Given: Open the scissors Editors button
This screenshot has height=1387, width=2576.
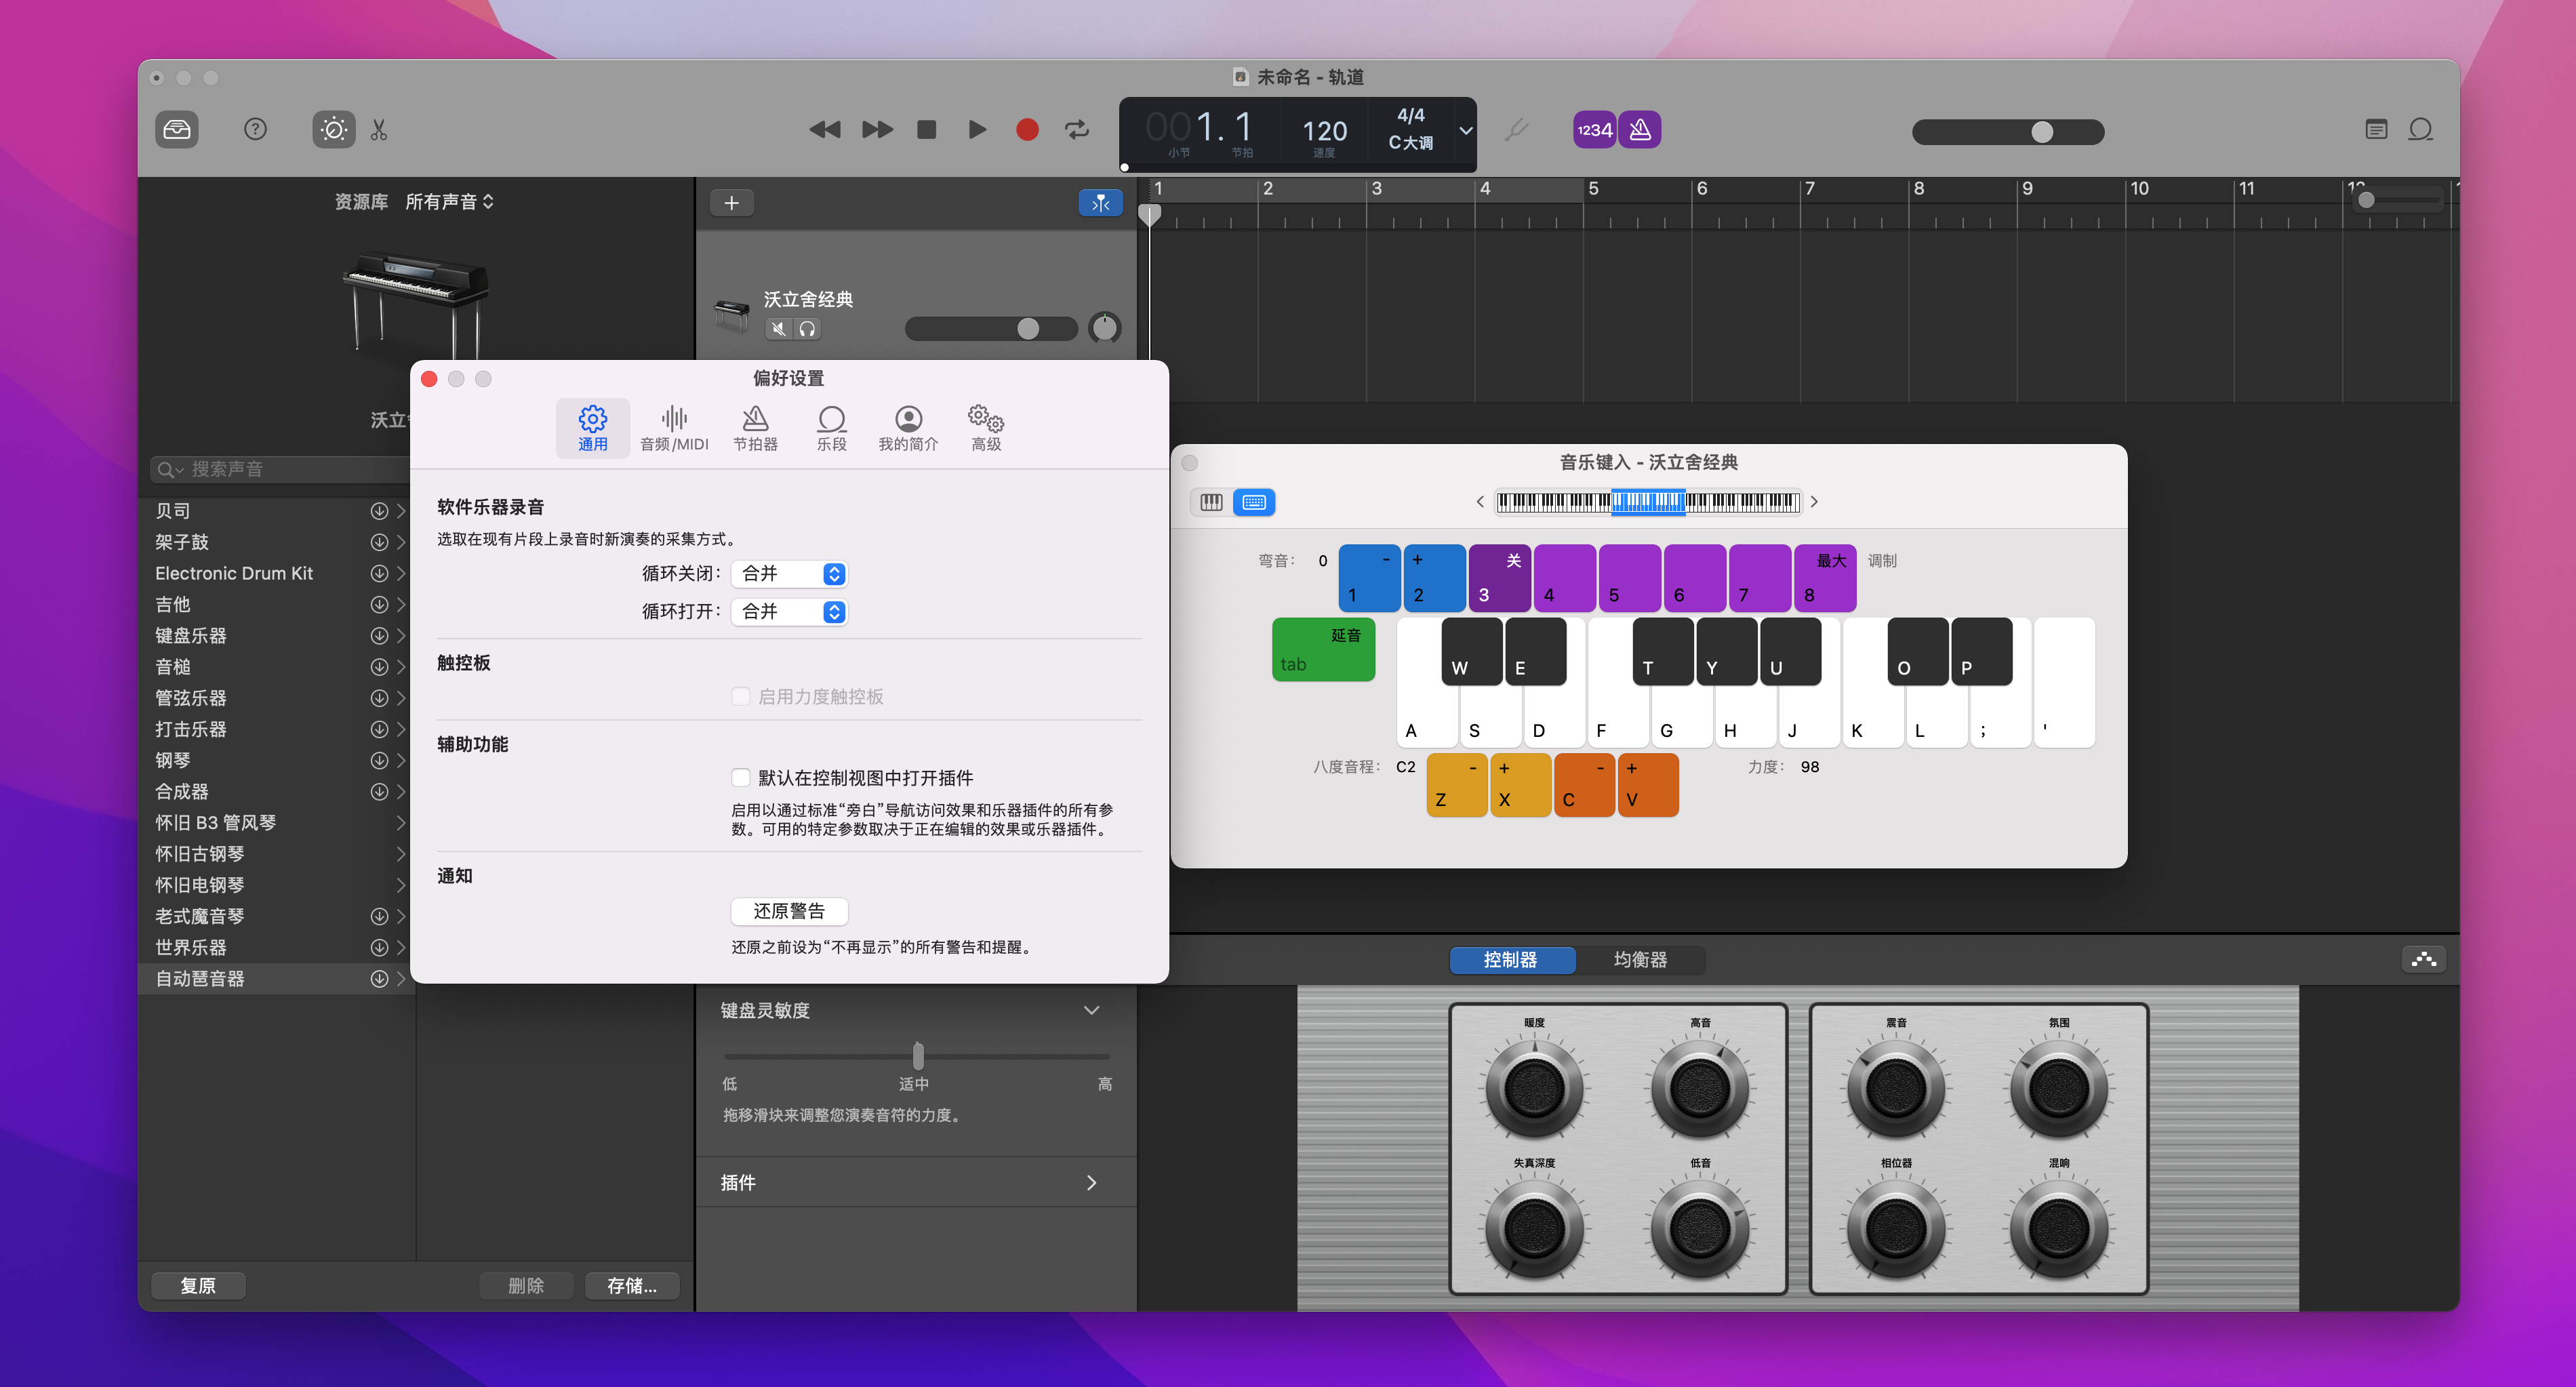Looking at the screenshot, I should 379,130.
